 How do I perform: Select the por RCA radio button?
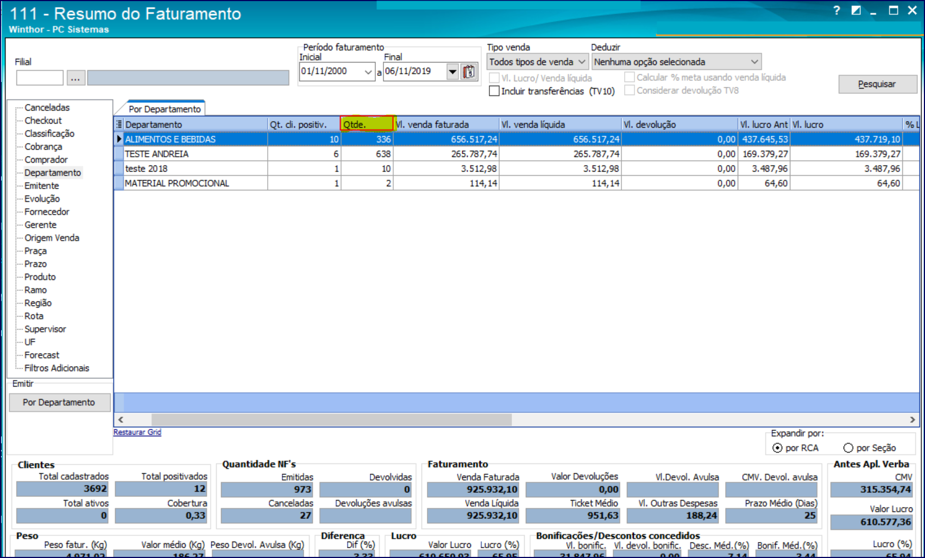pyautogui.click(x=777, y=448)
